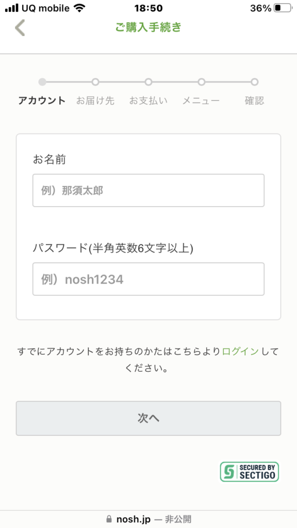This screenshot has height=528, width=297.
Task: Open the メニュー step label
Action: point(201,101)
